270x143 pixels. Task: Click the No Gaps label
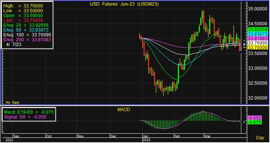coord(12,102)
